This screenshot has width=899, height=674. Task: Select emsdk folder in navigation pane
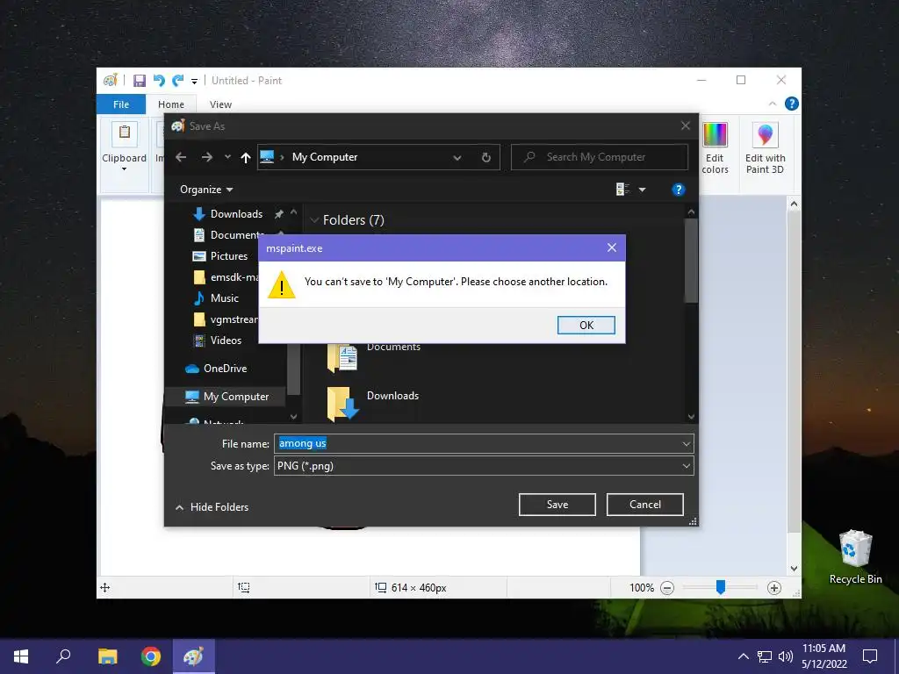point(226,277)
